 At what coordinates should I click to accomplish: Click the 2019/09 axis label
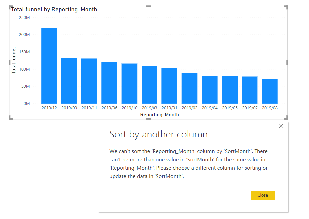[69, 108]
